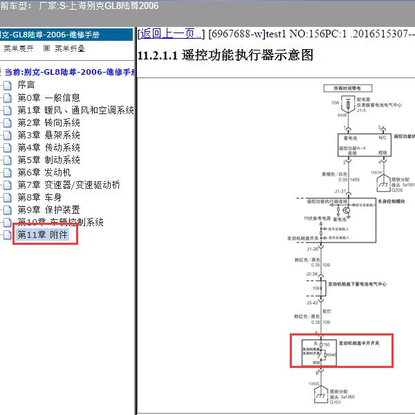Click the page icon beside 第2章
The width and height of the screenshot is (415, 415).
pyautogui.click(x=8, y=122)
